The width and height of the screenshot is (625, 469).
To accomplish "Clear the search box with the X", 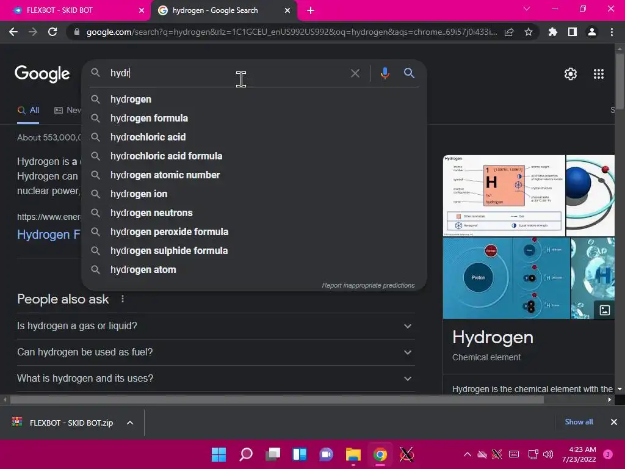I will [x=355, y=73].
